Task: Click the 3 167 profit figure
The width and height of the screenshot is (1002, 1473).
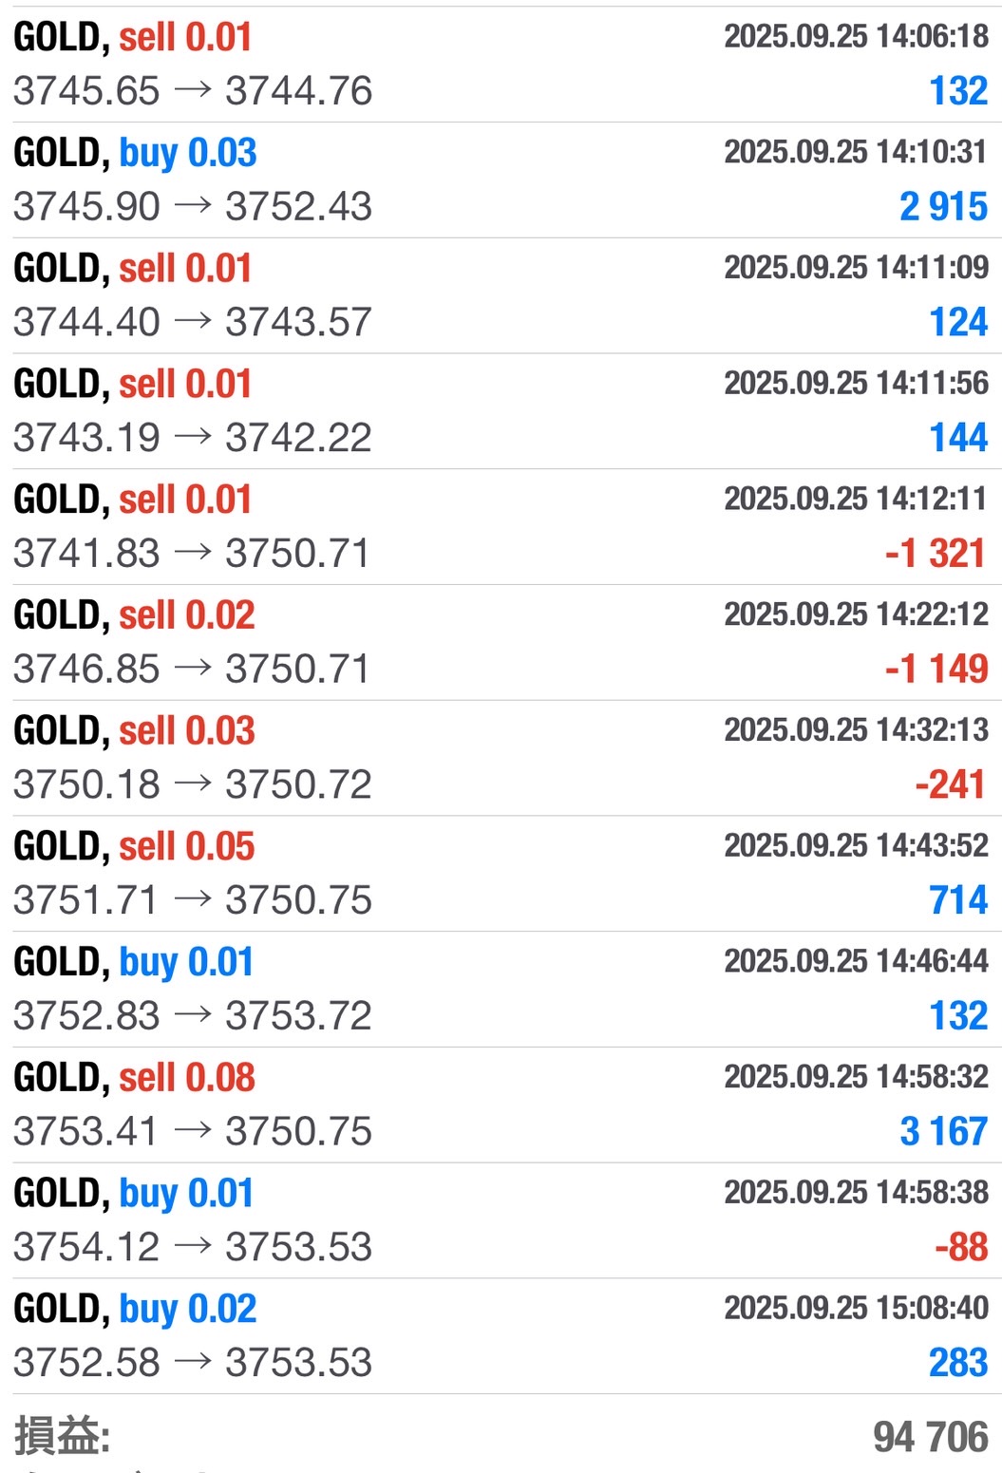Action: [x=943, y=1131]
